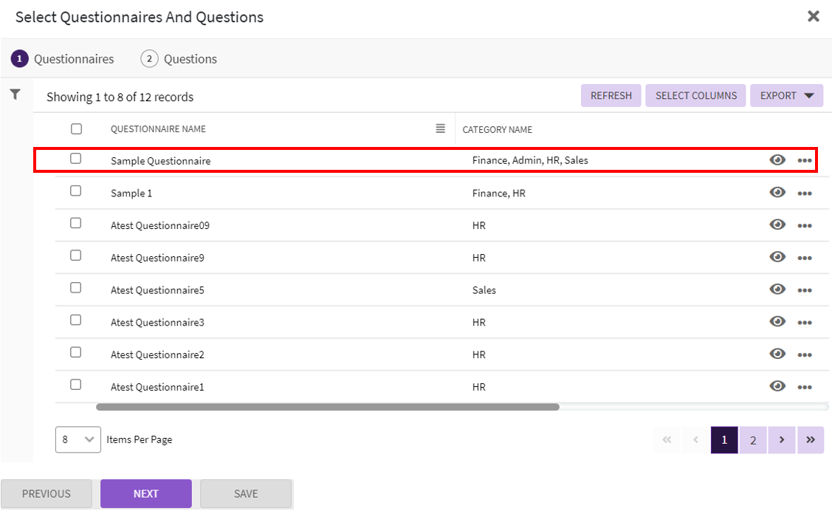Switch to Questions step tab
Screen dimensions: 832x514
(x=179, y=59)
